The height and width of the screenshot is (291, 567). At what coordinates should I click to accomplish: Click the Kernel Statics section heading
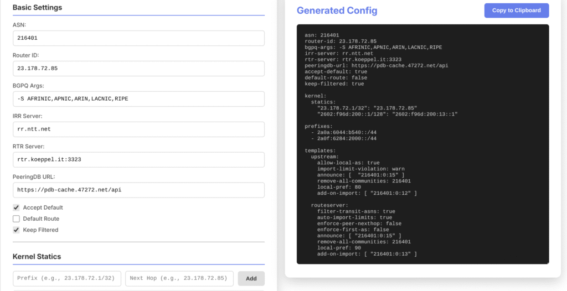pyautogui.click(x=37, y=257)
